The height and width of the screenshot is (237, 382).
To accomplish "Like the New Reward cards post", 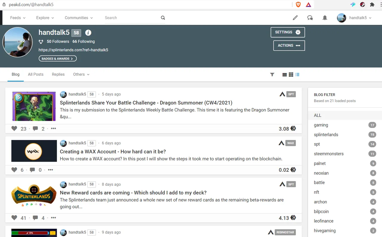I will pyautogui.click(x=14, y=218).
